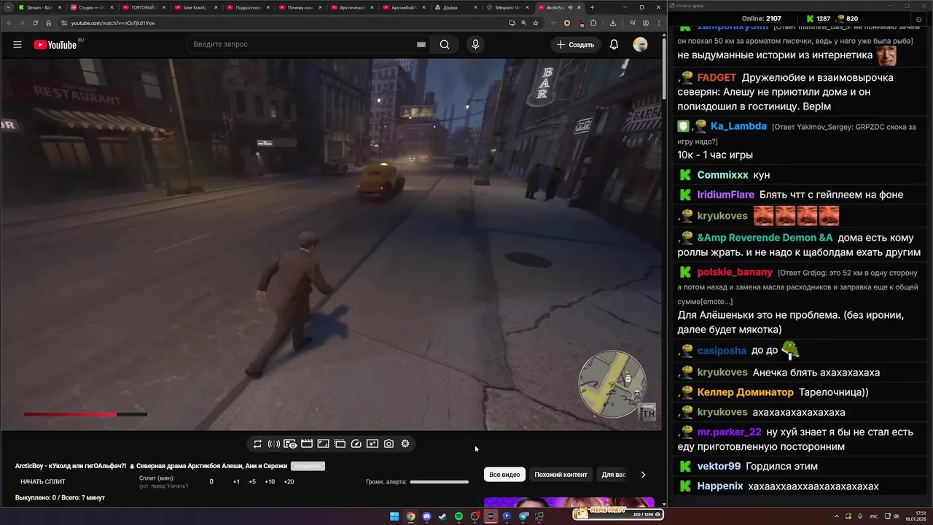Screen dimensions: 933x525
Task: Open the Chrome extensions puzzle icon
Action: coord(593,23)
